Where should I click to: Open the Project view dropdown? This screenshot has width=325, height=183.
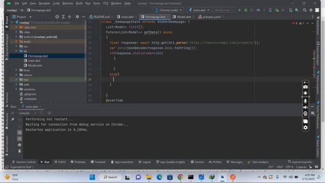pos(22,17)
